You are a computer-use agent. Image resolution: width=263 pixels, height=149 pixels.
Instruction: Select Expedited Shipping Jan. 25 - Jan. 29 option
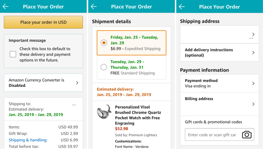pos(131,43)
